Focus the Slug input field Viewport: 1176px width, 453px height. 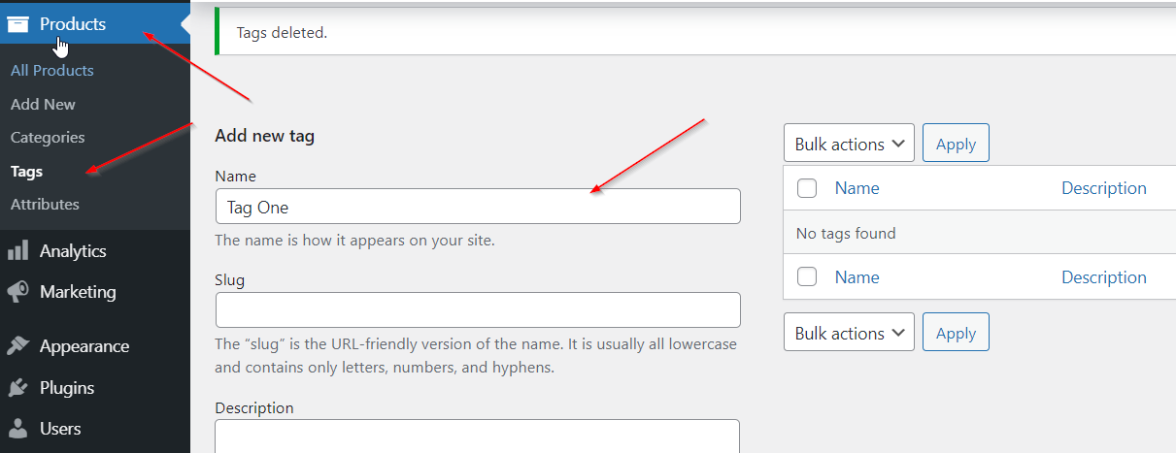pyautogui.click(x=477, y=310)
